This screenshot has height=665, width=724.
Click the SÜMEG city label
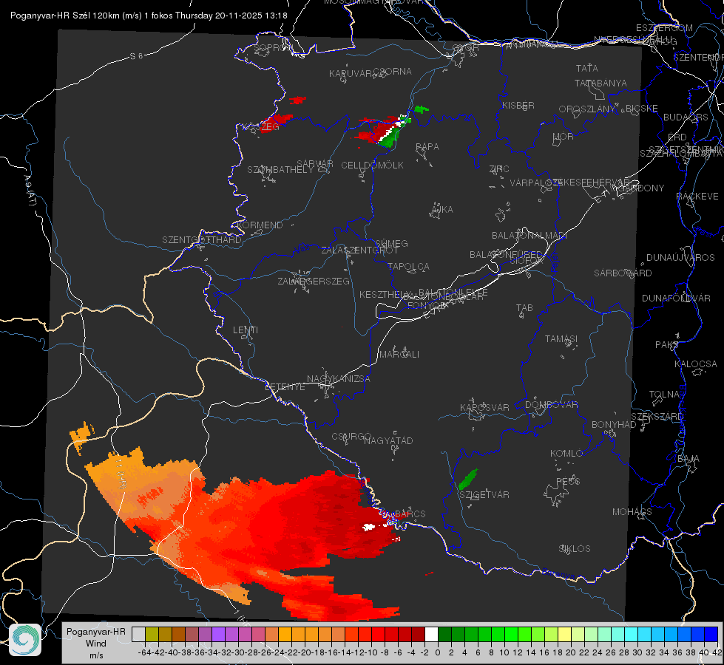pos(391,243)
